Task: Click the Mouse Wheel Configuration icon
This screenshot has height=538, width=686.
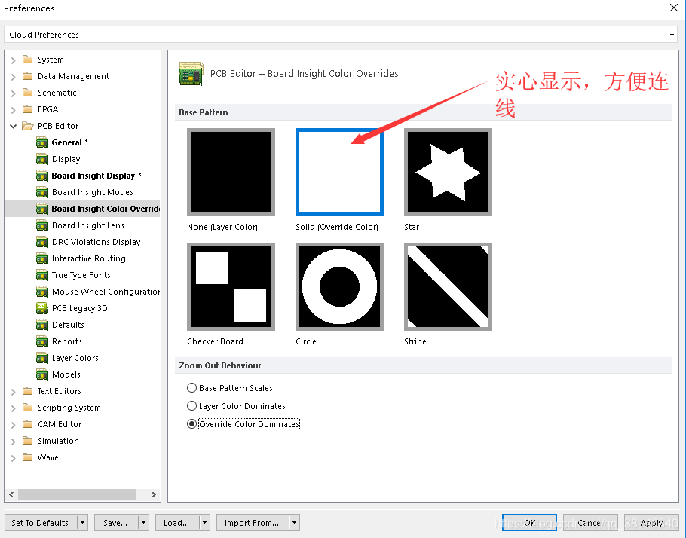Action: [42, 292]
